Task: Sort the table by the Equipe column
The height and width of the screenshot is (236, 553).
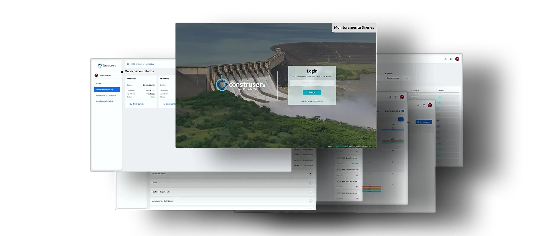Action: 415,90
